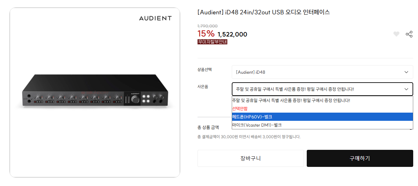Click the sale price 1,522,000
Image resolution: width=418 pixels, height=186 pixels.
[x=232, y=34]
